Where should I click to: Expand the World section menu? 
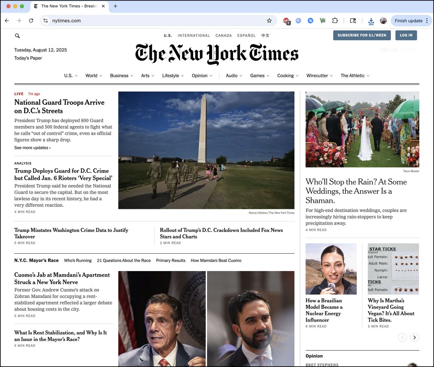point(94,76)
